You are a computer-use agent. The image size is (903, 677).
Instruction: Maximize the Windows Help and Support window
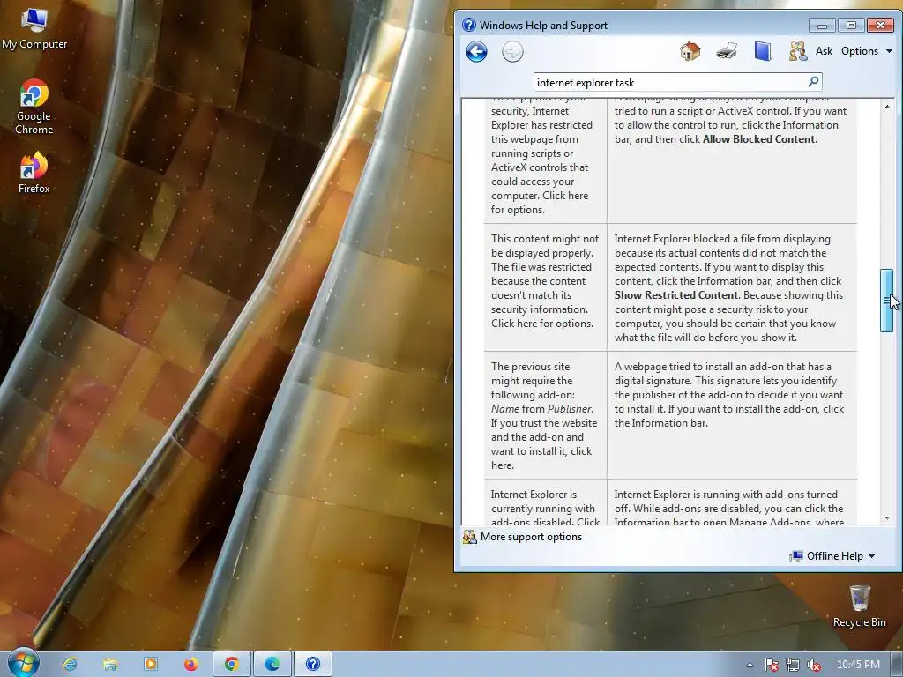[x=851, y=25]
